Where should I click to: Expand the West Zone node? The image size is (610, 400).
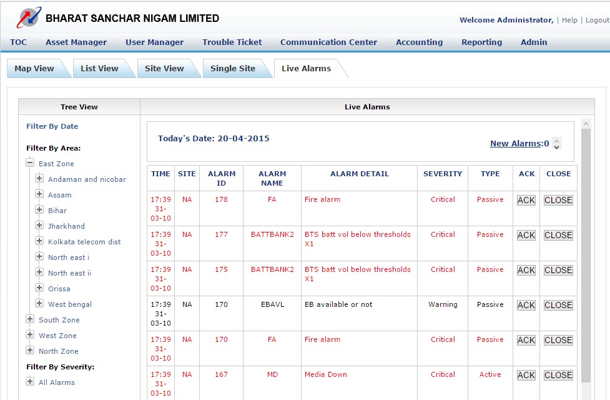pos(29,335)
